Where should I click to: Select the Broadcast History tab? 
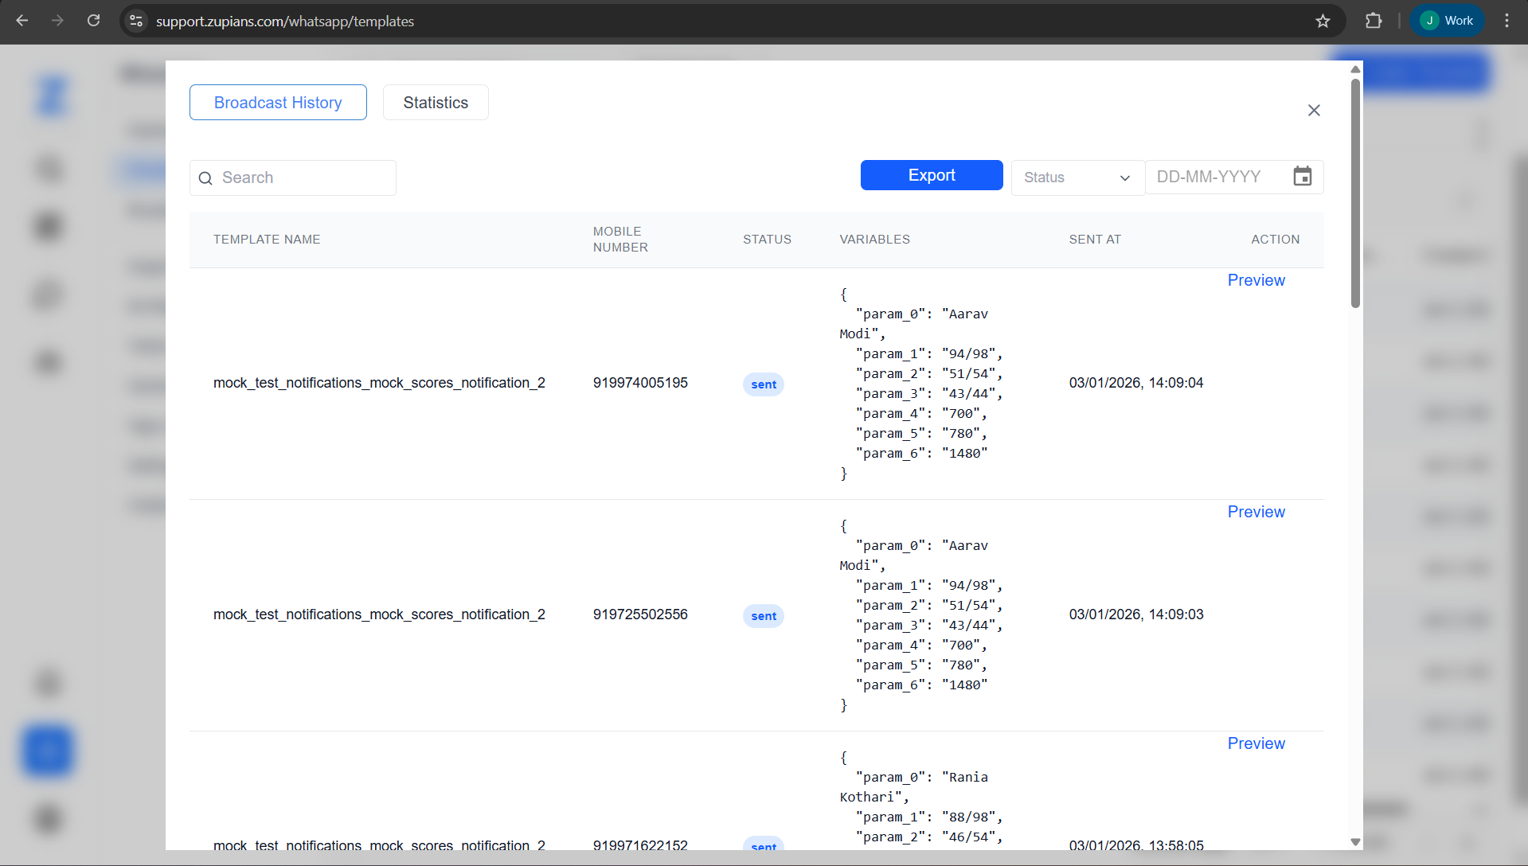point(278,103)
